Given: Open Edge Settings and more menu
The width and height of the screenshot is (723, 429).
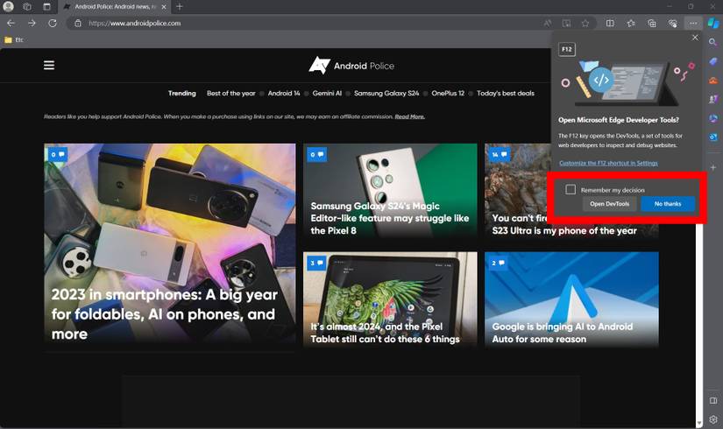Looking at the screenshot, I should (x=694, y=23).
